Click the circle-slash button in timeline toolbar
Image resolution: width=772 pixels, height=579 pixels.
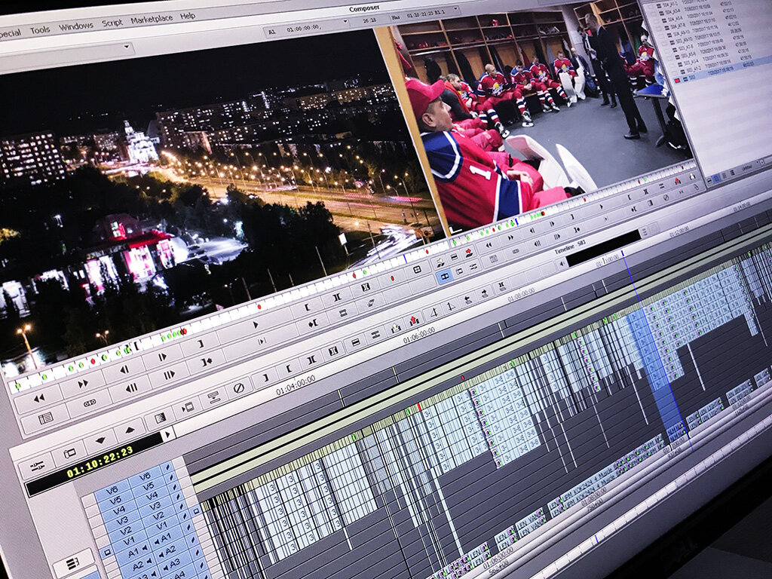click(239, 388)
